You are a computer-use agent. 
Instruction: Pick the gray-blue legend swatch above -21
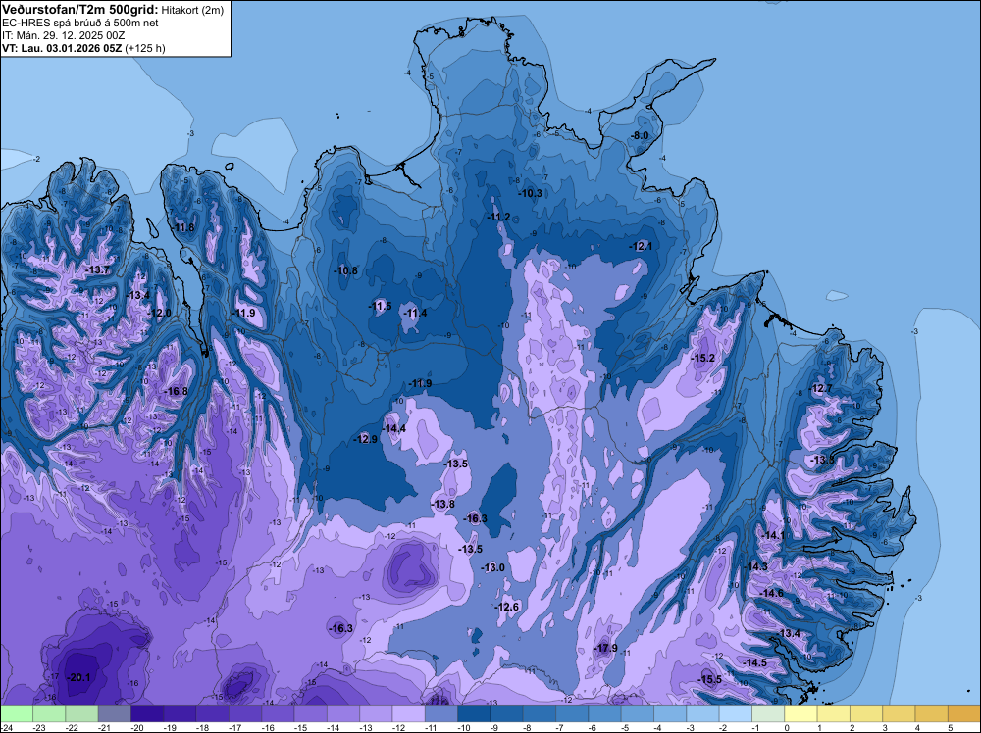point(115,713)
